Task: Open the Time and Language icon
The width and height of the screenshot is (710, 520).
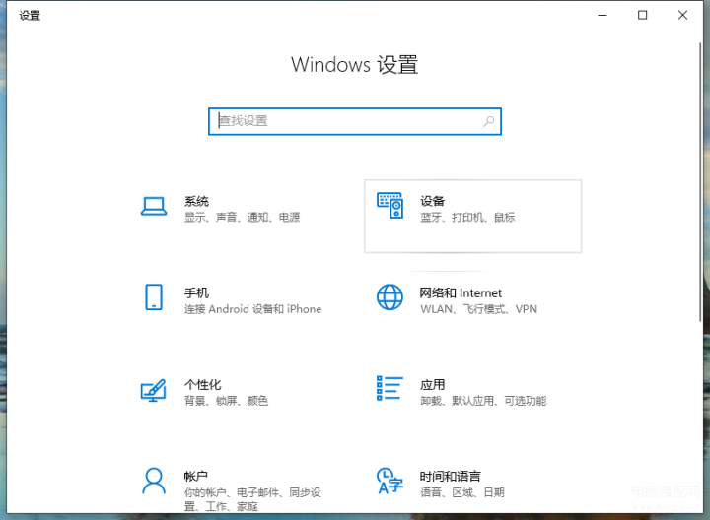Action: (390, 482)
